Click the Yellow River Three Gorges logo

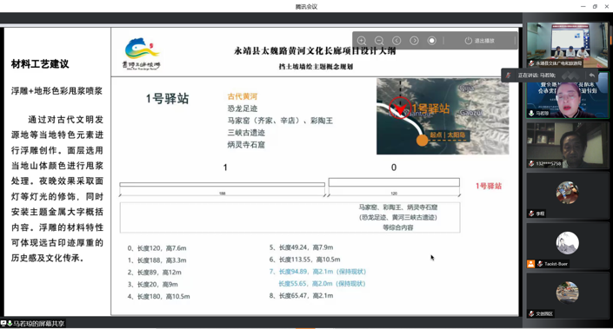click(x=142, y=54)
